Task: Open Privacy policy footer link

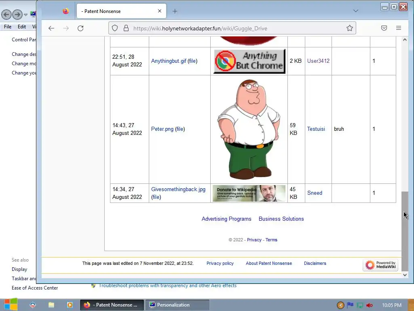Action: tap(220, 263)
